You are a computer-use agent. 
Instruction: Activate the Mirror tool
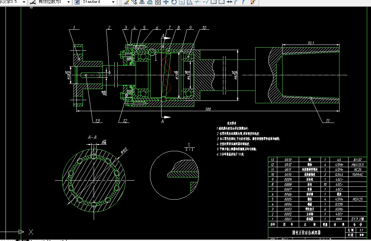point(142,2)
